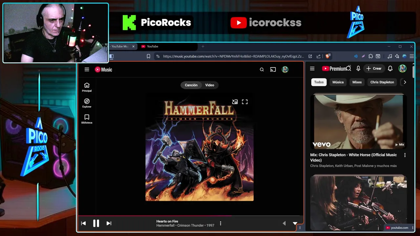420x236 pixels.
Task: Open browser main menu
Action: [412, 56]
